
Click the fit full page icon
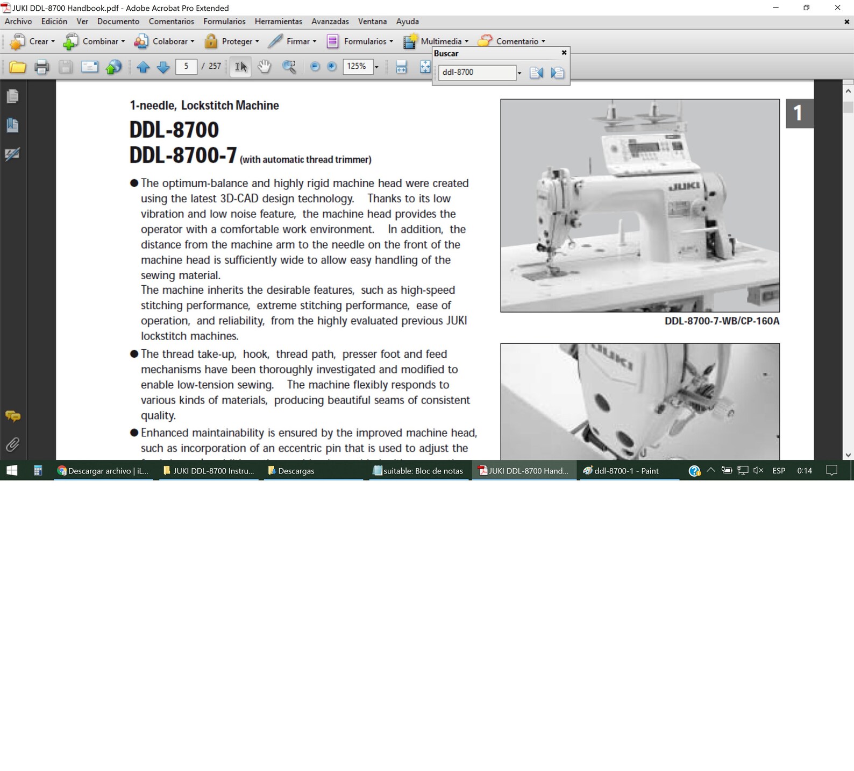click(425, 67)
